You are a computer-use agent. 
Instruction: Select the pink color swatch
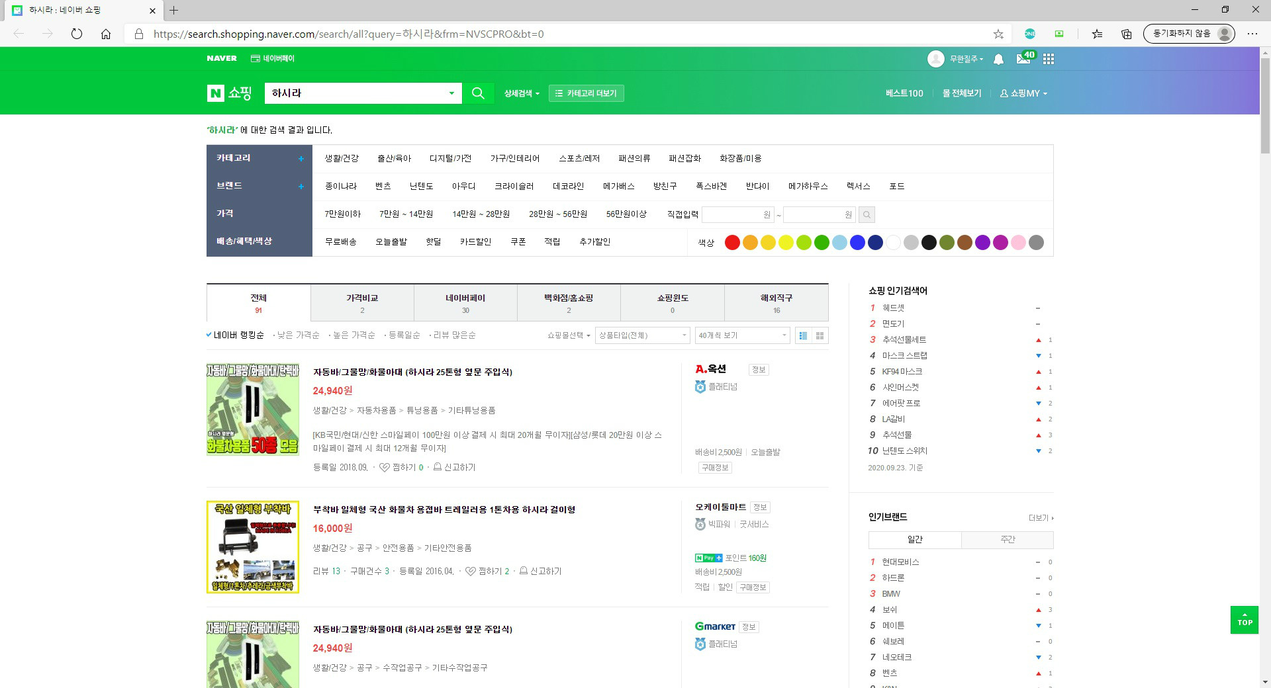[1018, 243]
